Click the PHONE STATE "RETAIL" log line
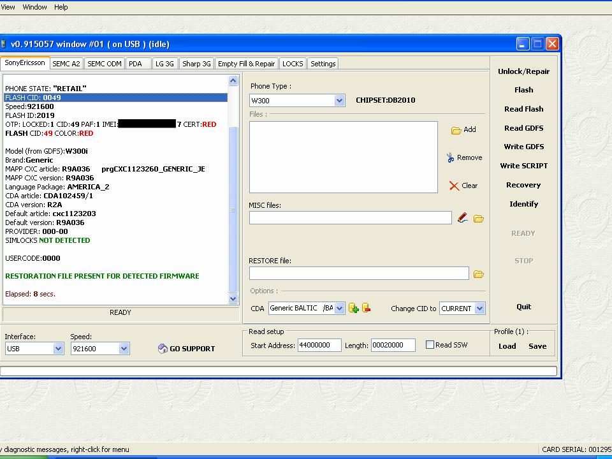This screenshot has height=459, width=612. (46, 89)
